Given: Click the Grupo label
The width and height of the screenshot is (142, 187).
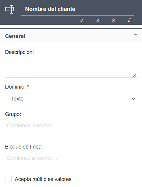Looking at the screenshot, I should pos(13,114).
